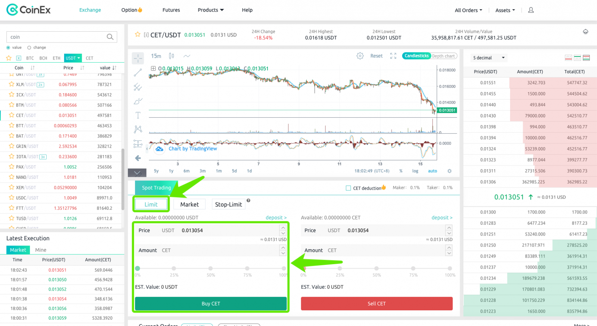Click the alert icon at top right
The image size is (597, 326).
point(585,32)
